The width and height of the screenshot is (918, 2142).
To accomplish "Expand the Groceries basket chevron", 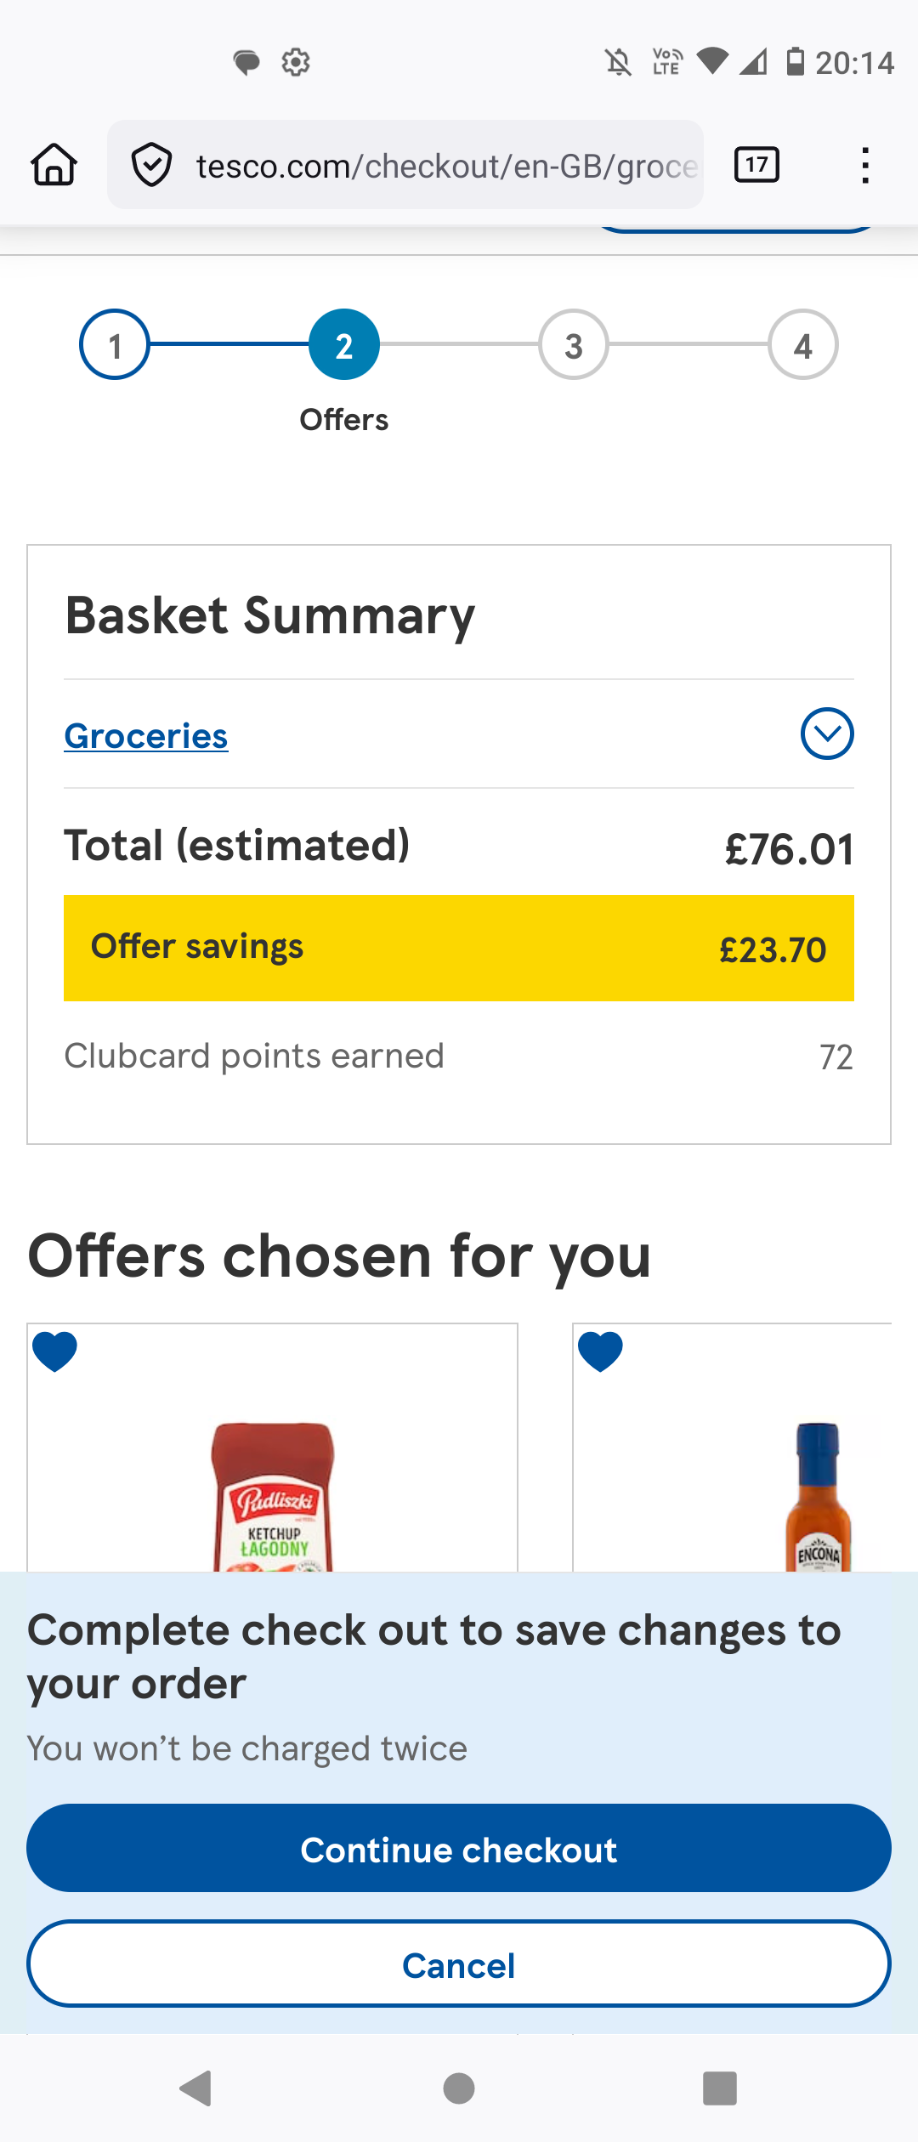I will [x=827, y=734].
